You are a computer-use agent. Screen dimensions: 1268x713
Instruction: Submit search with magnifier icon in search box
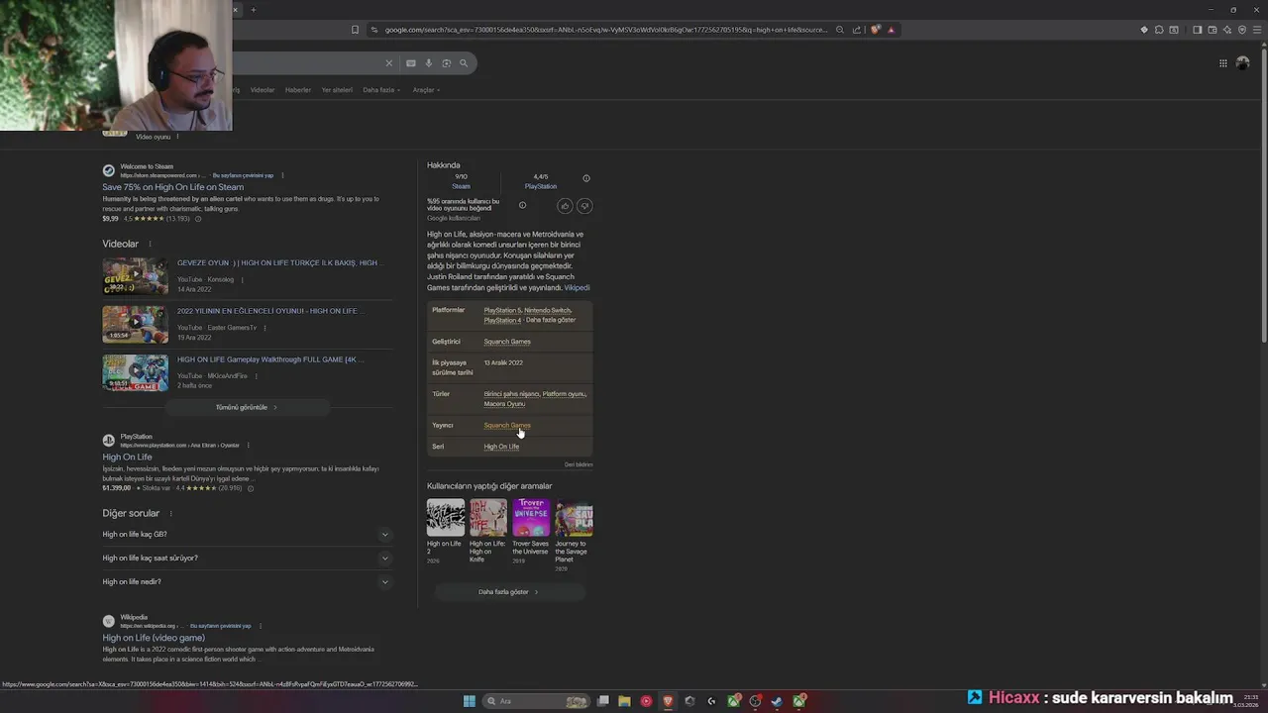coord(464,63)
